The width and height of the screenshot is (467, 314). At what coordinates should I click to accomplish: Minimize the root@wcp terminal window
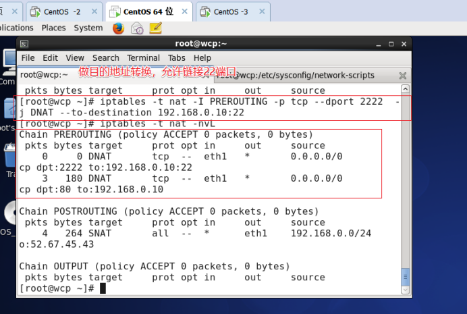[379, 44]
